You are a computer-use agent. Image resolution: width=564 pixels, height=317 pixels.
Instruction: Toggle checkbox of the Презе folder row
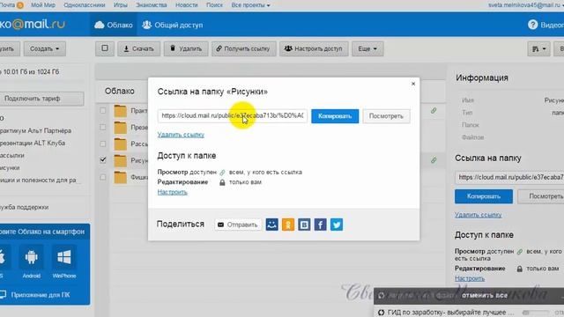point(103,127)
